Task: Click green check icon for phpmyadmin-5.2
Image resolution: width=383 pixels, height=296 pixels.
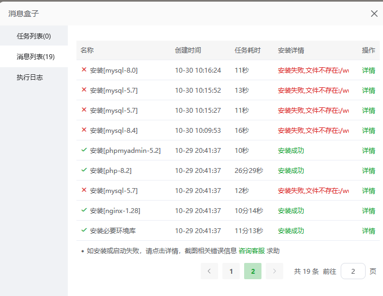Action: 84,150
